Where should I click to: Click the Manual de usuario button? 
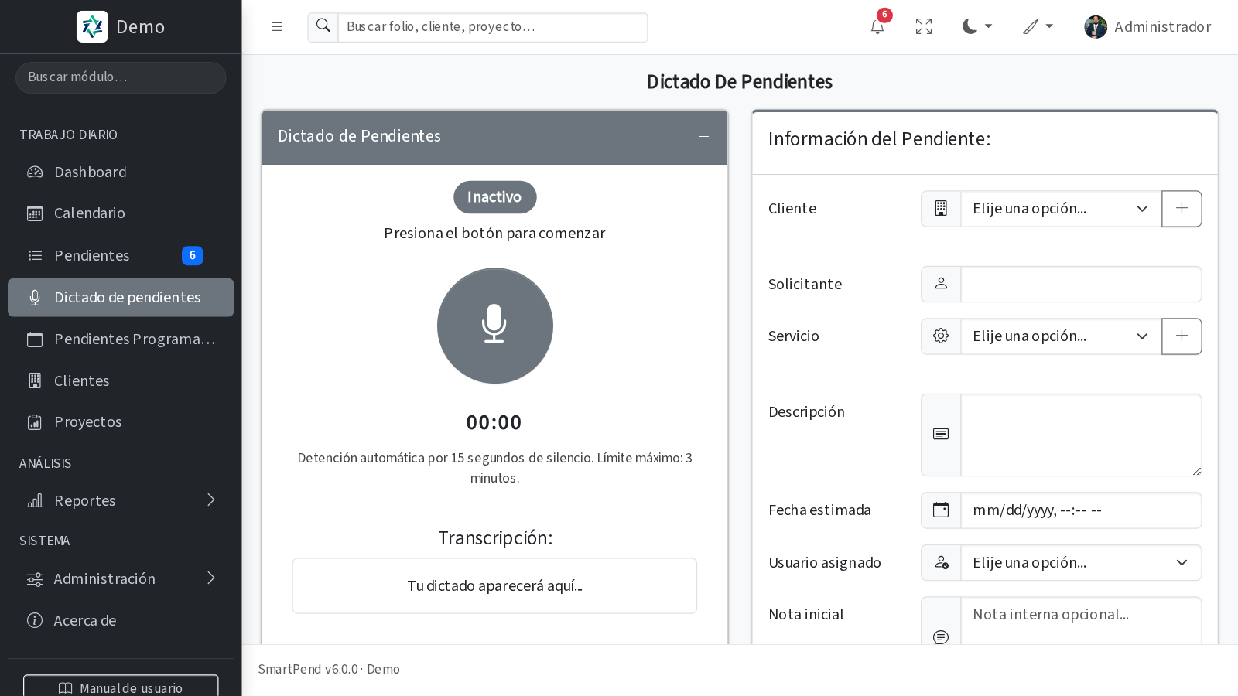[121, 687]
